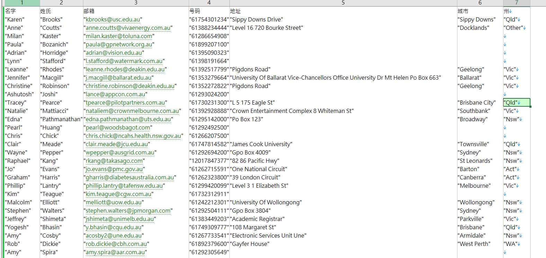Open email link paula@gpnetwork.org.au
This screenshot has width=546, height=258.
[119, 44]
